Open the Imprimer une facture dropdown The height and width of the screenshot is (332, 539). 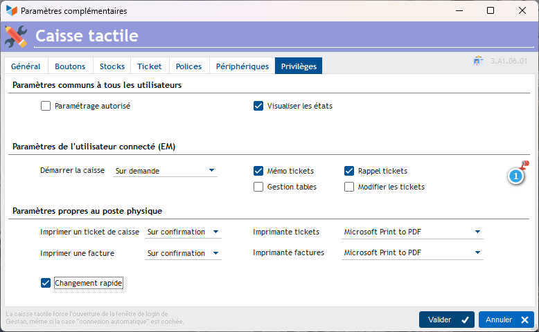(184, 253)
